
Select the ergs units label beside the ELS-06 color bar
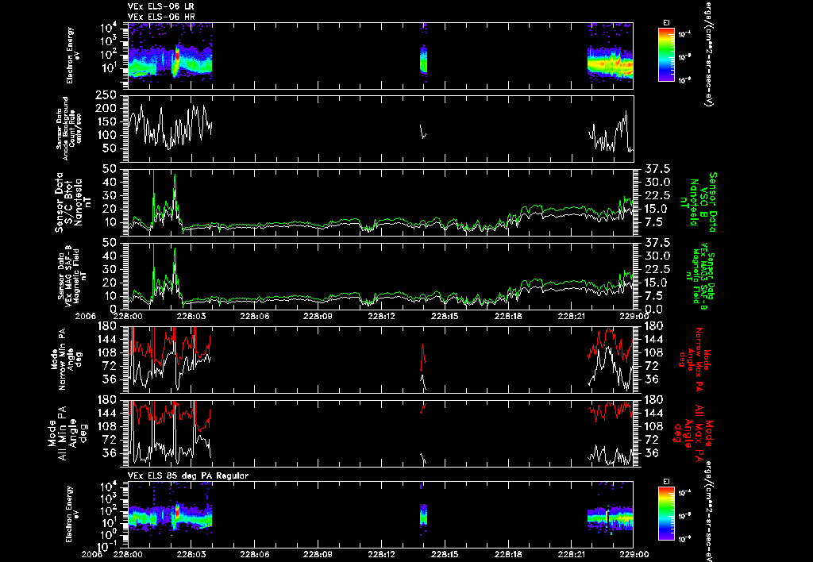click(x=707, y=55)
